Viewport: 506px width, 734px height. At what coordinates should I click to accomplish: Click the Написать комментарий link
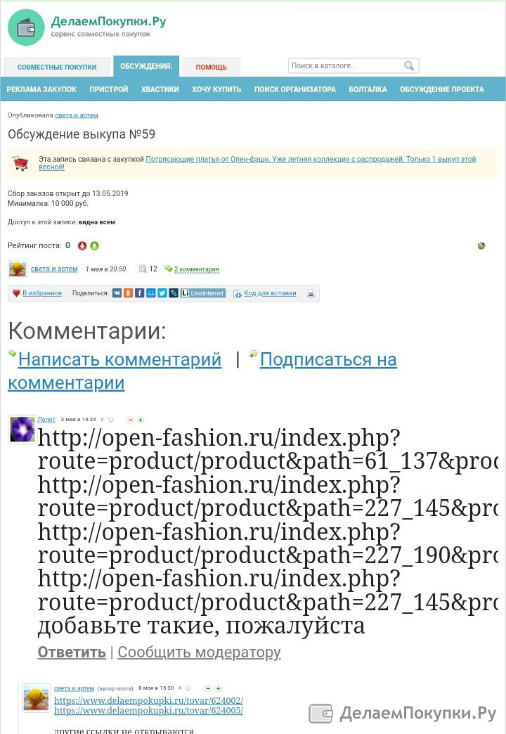(x=120, y=359)
